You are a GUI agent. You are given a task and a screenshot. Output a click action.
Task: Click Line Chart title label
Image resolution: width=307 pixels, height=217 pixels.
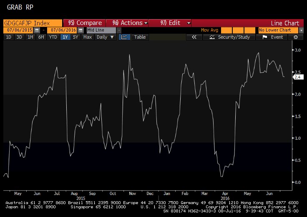(x=285, y=23)
